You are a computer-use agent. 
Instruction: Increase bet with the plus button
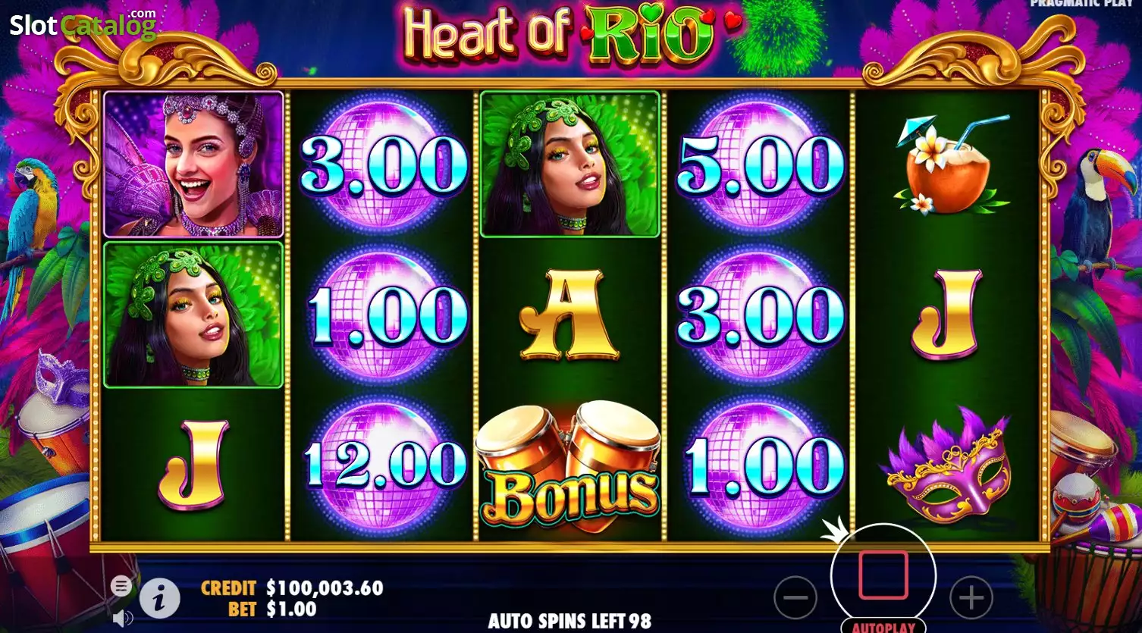pyautogui.click(x=971, y=598)
